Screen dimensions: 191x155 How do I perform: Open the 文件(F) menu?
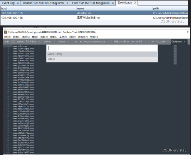[x=7, y=37]
